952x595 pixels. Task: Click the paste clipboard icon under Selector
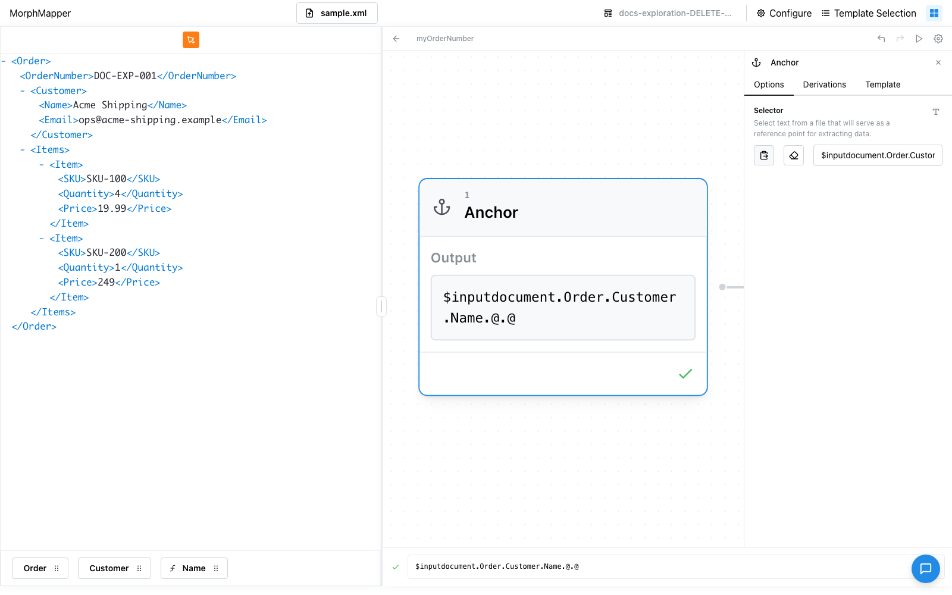(764, 155)
